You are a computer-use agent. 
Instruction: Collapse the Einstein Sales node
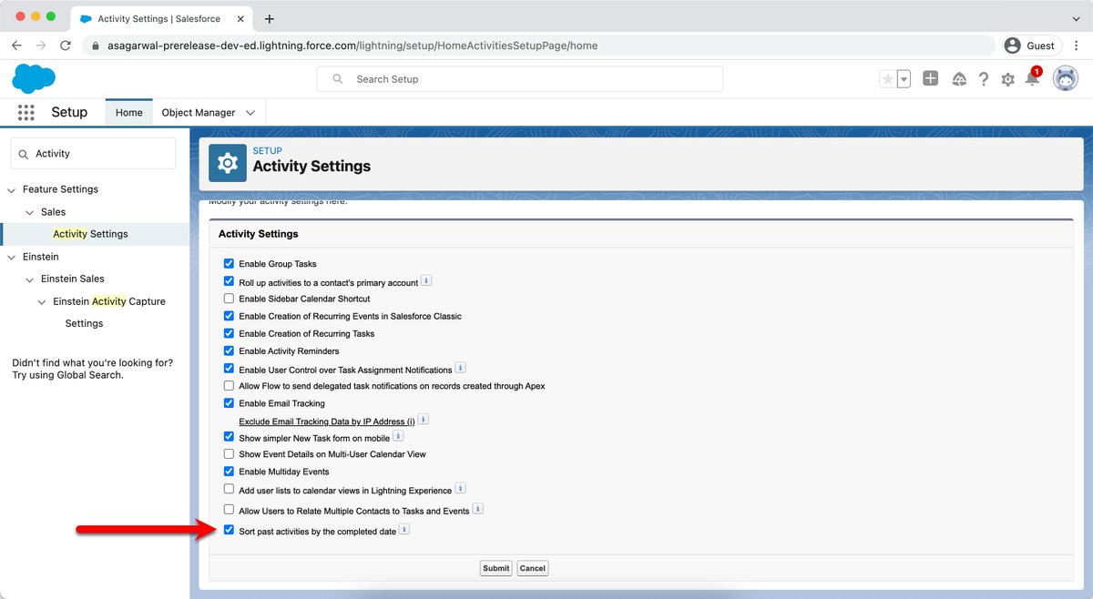coord(30,279)
